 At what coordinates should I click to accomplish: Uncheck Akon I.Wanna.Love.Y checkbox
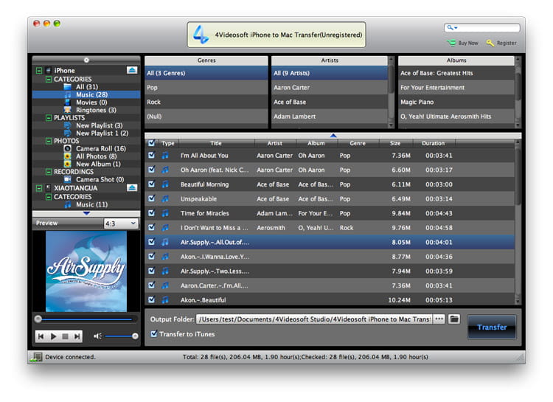click(x=152, y=256)
